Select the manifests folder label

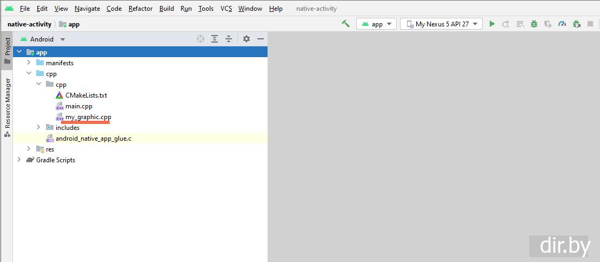pos(59,63)
